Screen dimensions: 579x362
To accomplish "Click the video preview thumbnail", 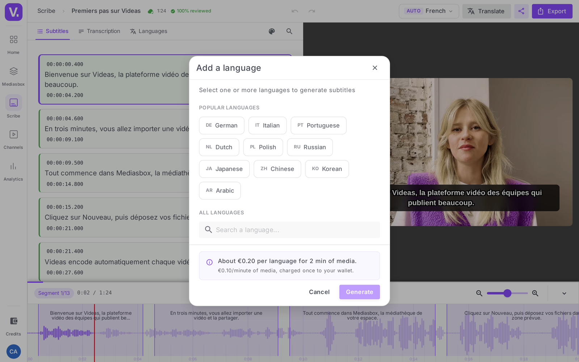I will coord(481,152).
